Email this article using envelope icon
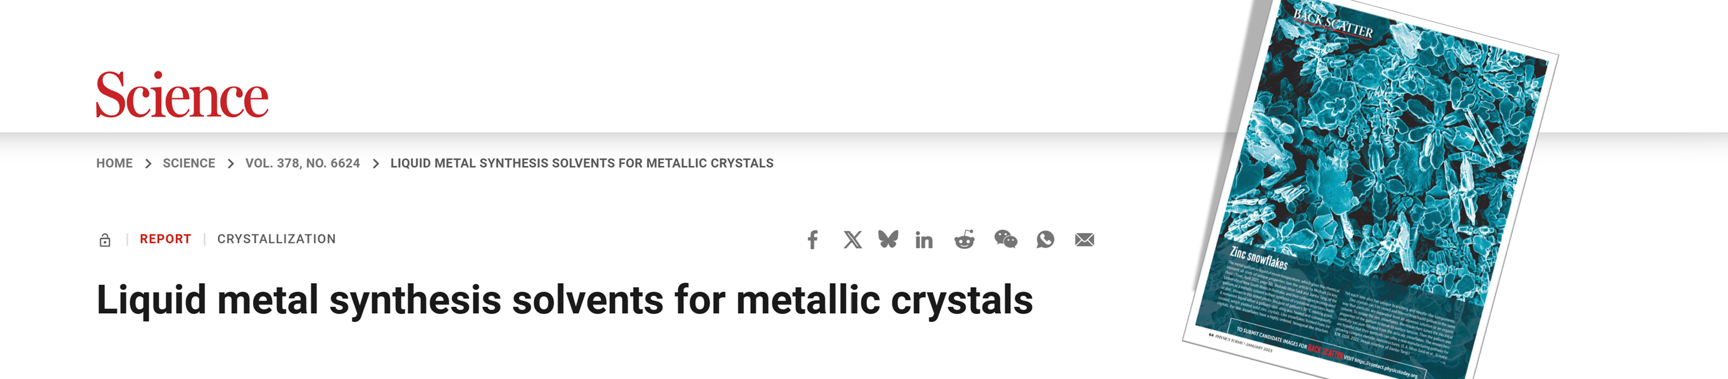The width and height of the screenshot is (1728, 379). coord(1085,239)
